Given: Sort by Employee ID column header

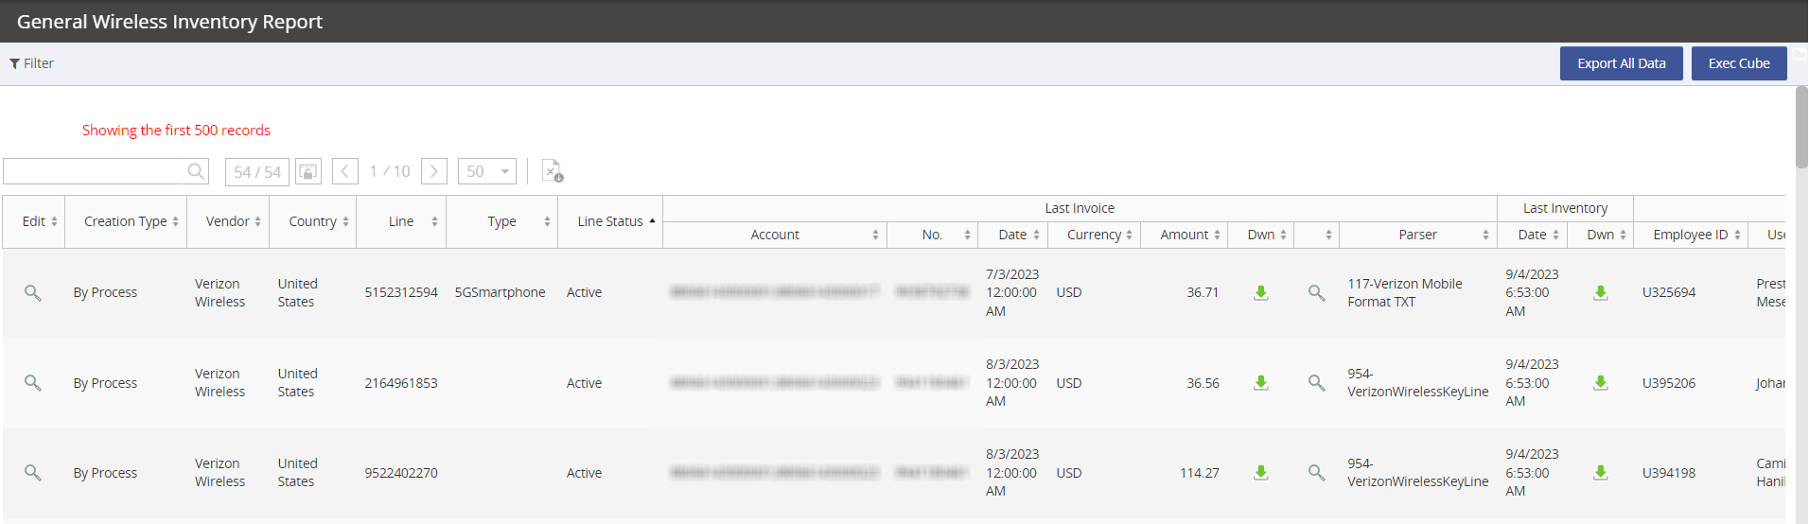Looking at the screenshot, I should click(x=1691, y=235).
